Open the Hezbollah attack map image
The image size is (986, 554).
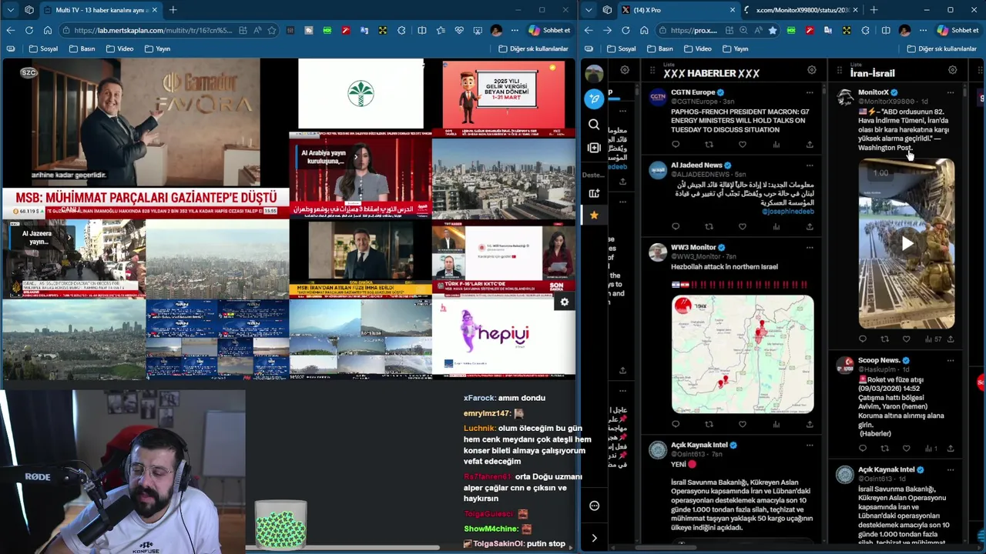click(743, 354)
